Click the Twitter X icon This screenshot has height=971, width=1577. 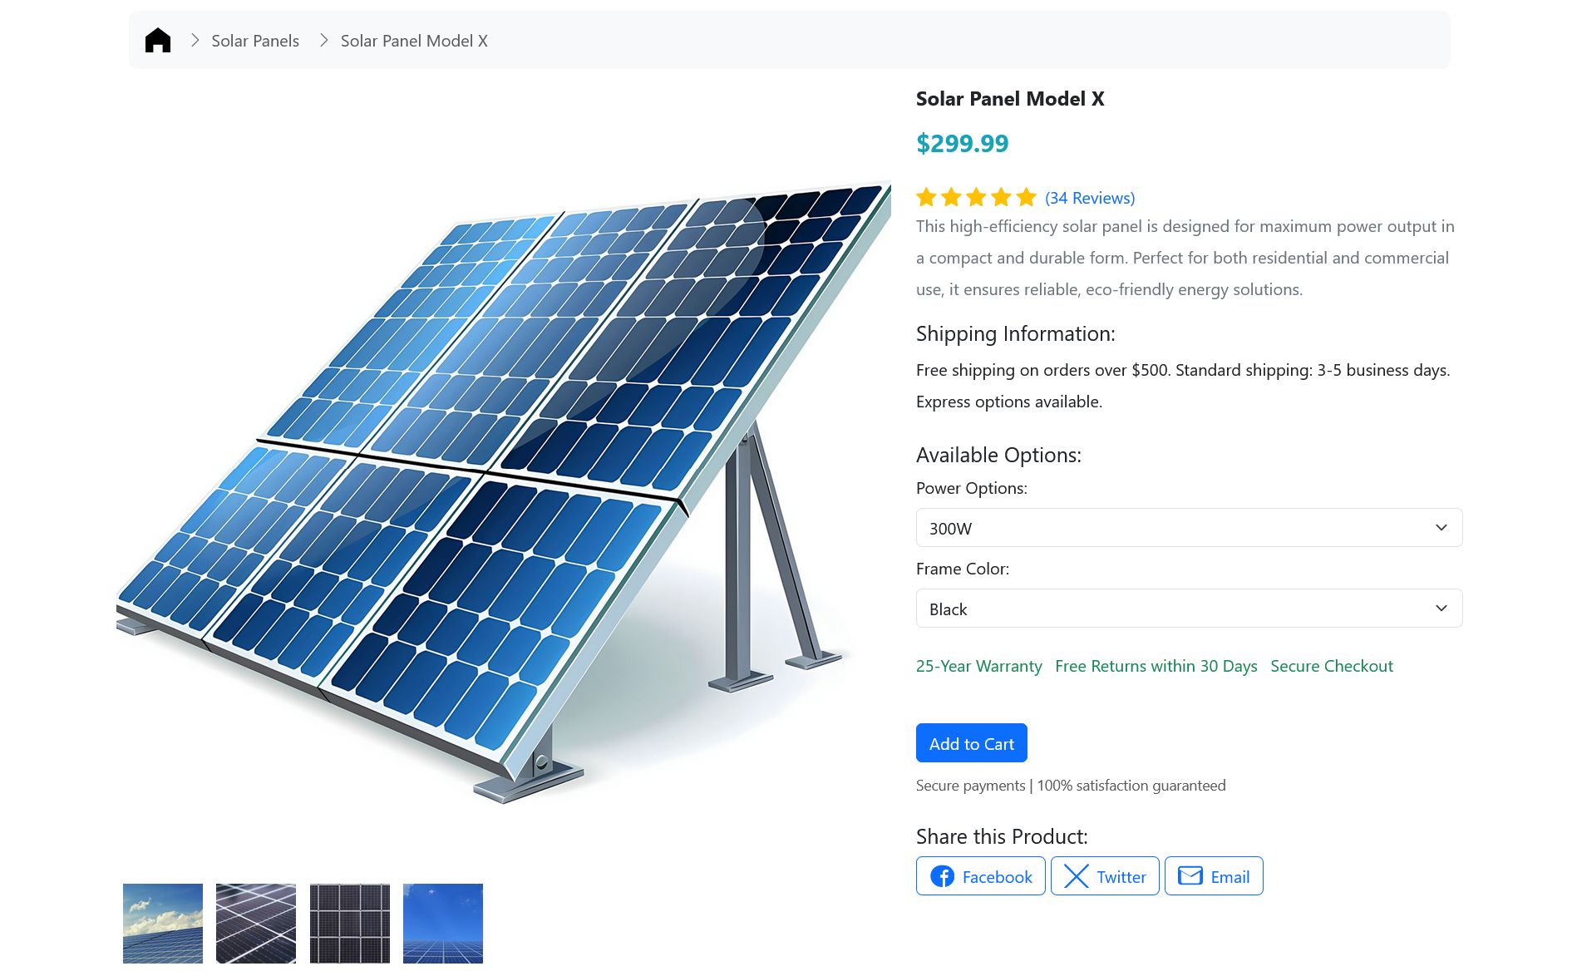[x=1076, y=876]
